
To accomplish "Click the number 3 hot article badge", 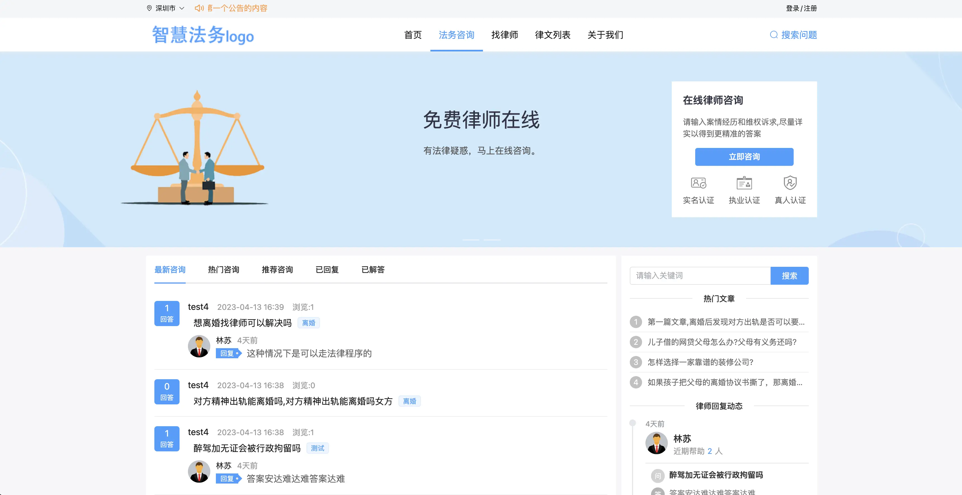I will point(636,362).
